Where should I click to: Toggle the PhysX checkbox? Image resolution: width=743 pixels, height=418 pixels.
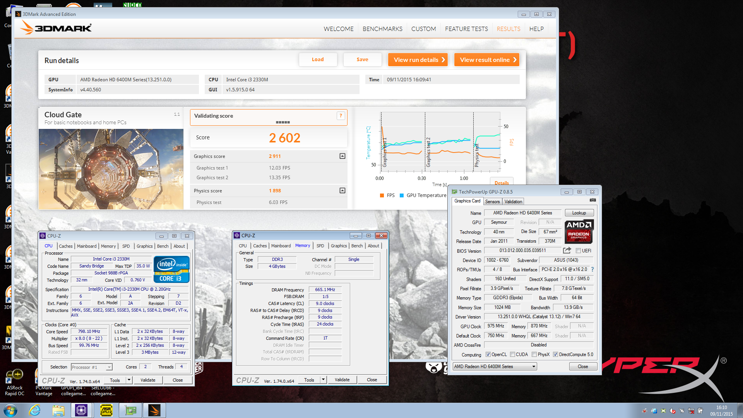pos(534,355)
